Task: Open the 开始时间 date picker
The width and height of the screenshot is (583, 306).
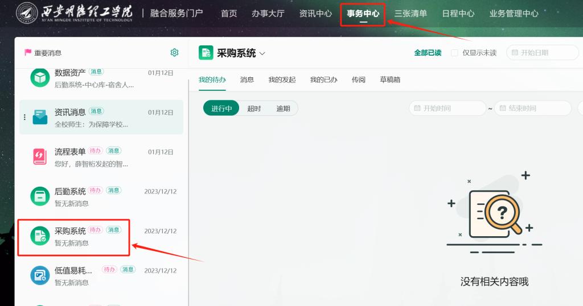Action: point(447,108)
